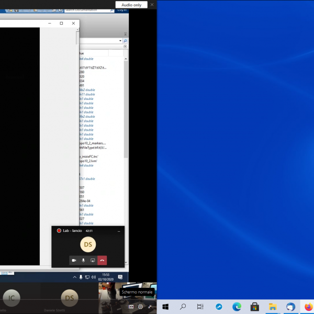Screen dimensions: 314x314
Task: Launch Microsoft Edge from the taskbar
Action: (237, 307)
